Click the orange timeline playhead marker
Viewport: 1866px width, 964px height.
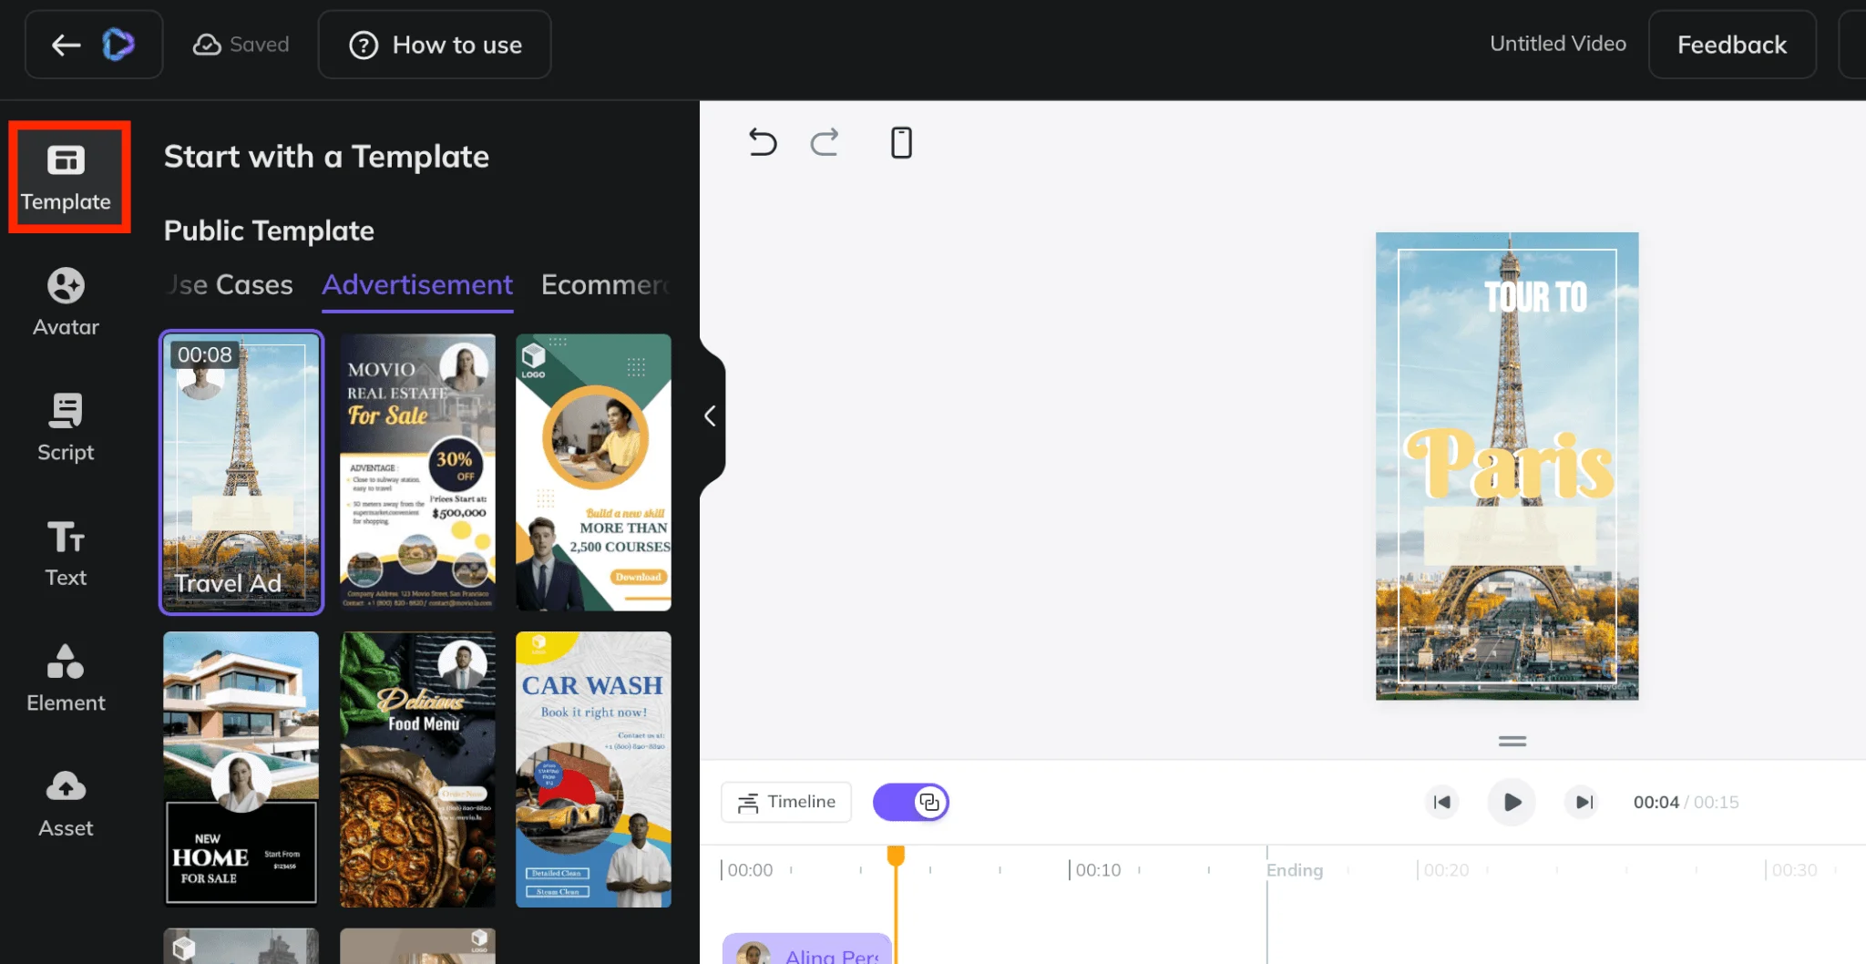coord(896,855)
